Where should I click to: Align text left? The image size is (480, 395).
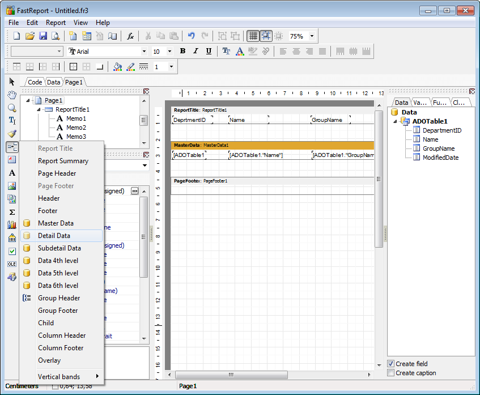(x=283, y=51)
